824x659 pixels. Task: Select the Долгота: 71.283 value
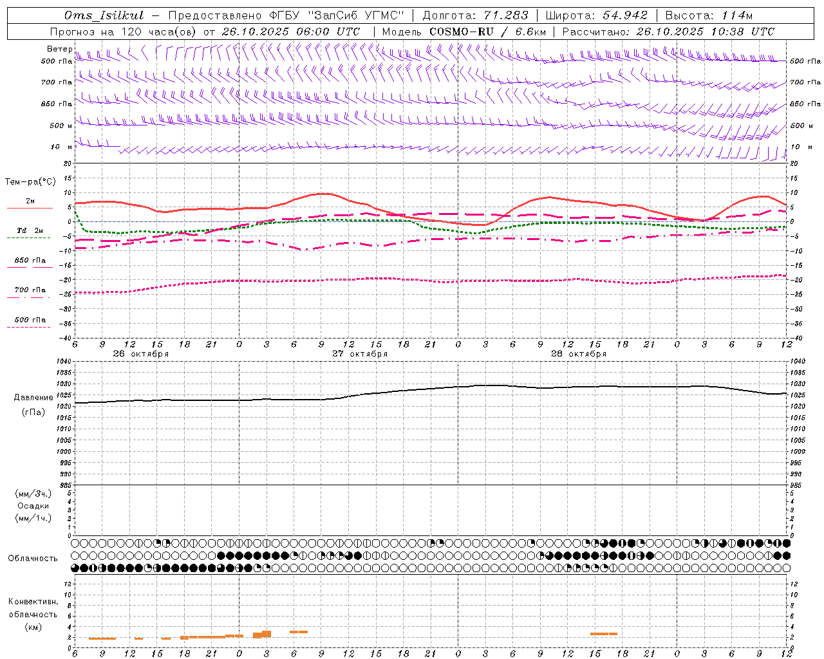475,15
